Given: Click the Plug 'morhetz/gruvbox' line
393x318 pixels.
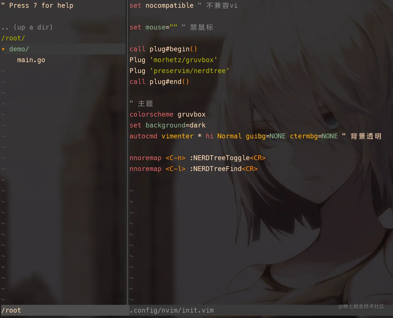Looking at the screenshot, I should coord(173,60).
